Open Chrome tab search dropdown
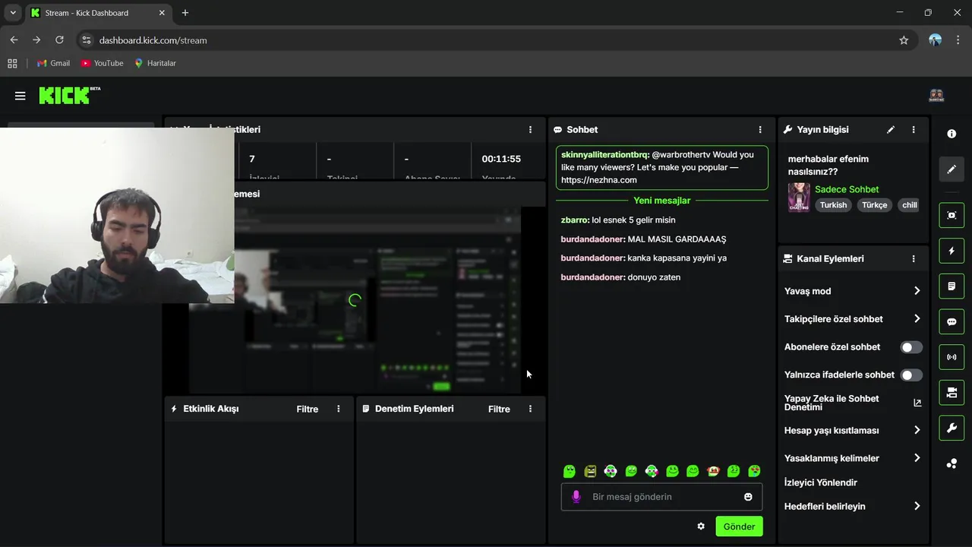 [13, 13]
